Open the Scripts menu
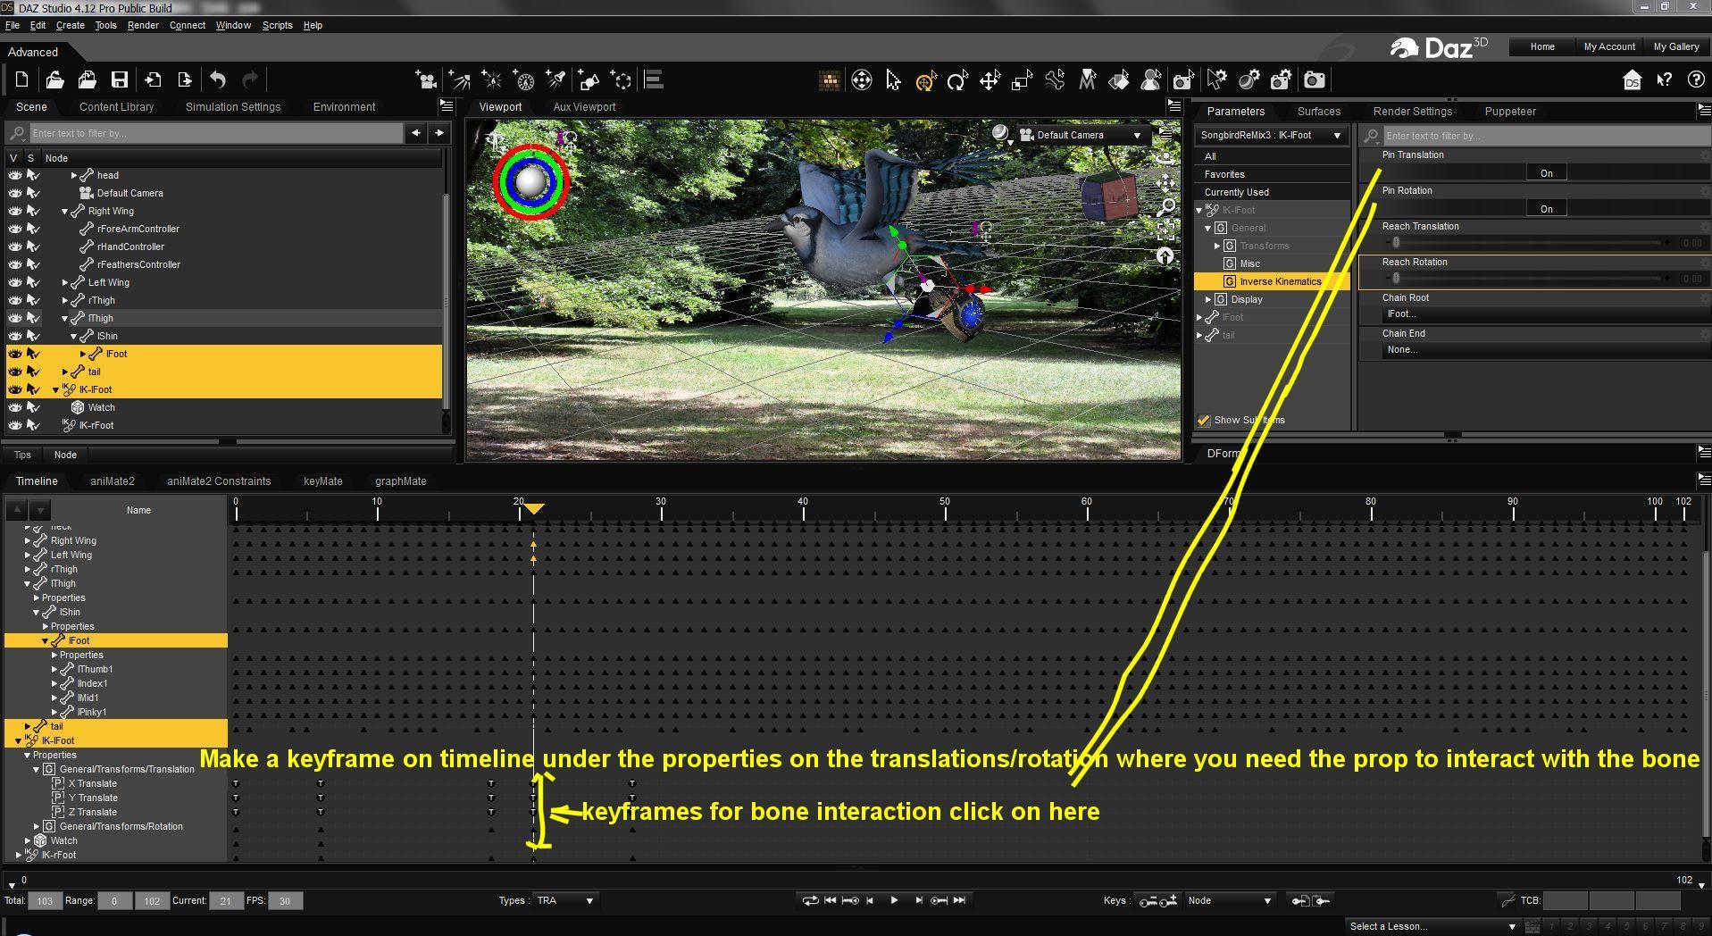 [x=277, y=25]
